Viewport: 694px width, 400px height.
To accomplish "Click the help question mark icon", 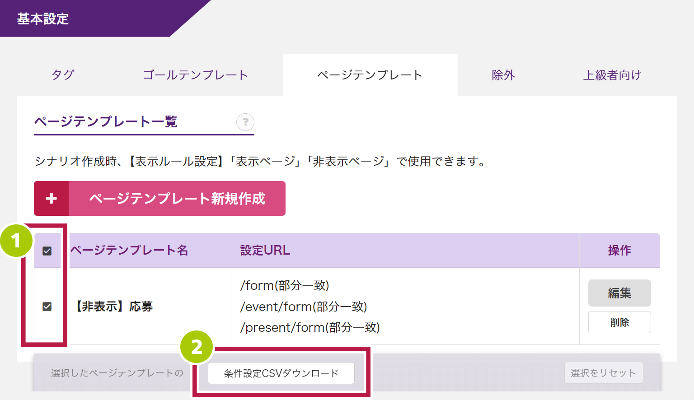I will 245,122.
